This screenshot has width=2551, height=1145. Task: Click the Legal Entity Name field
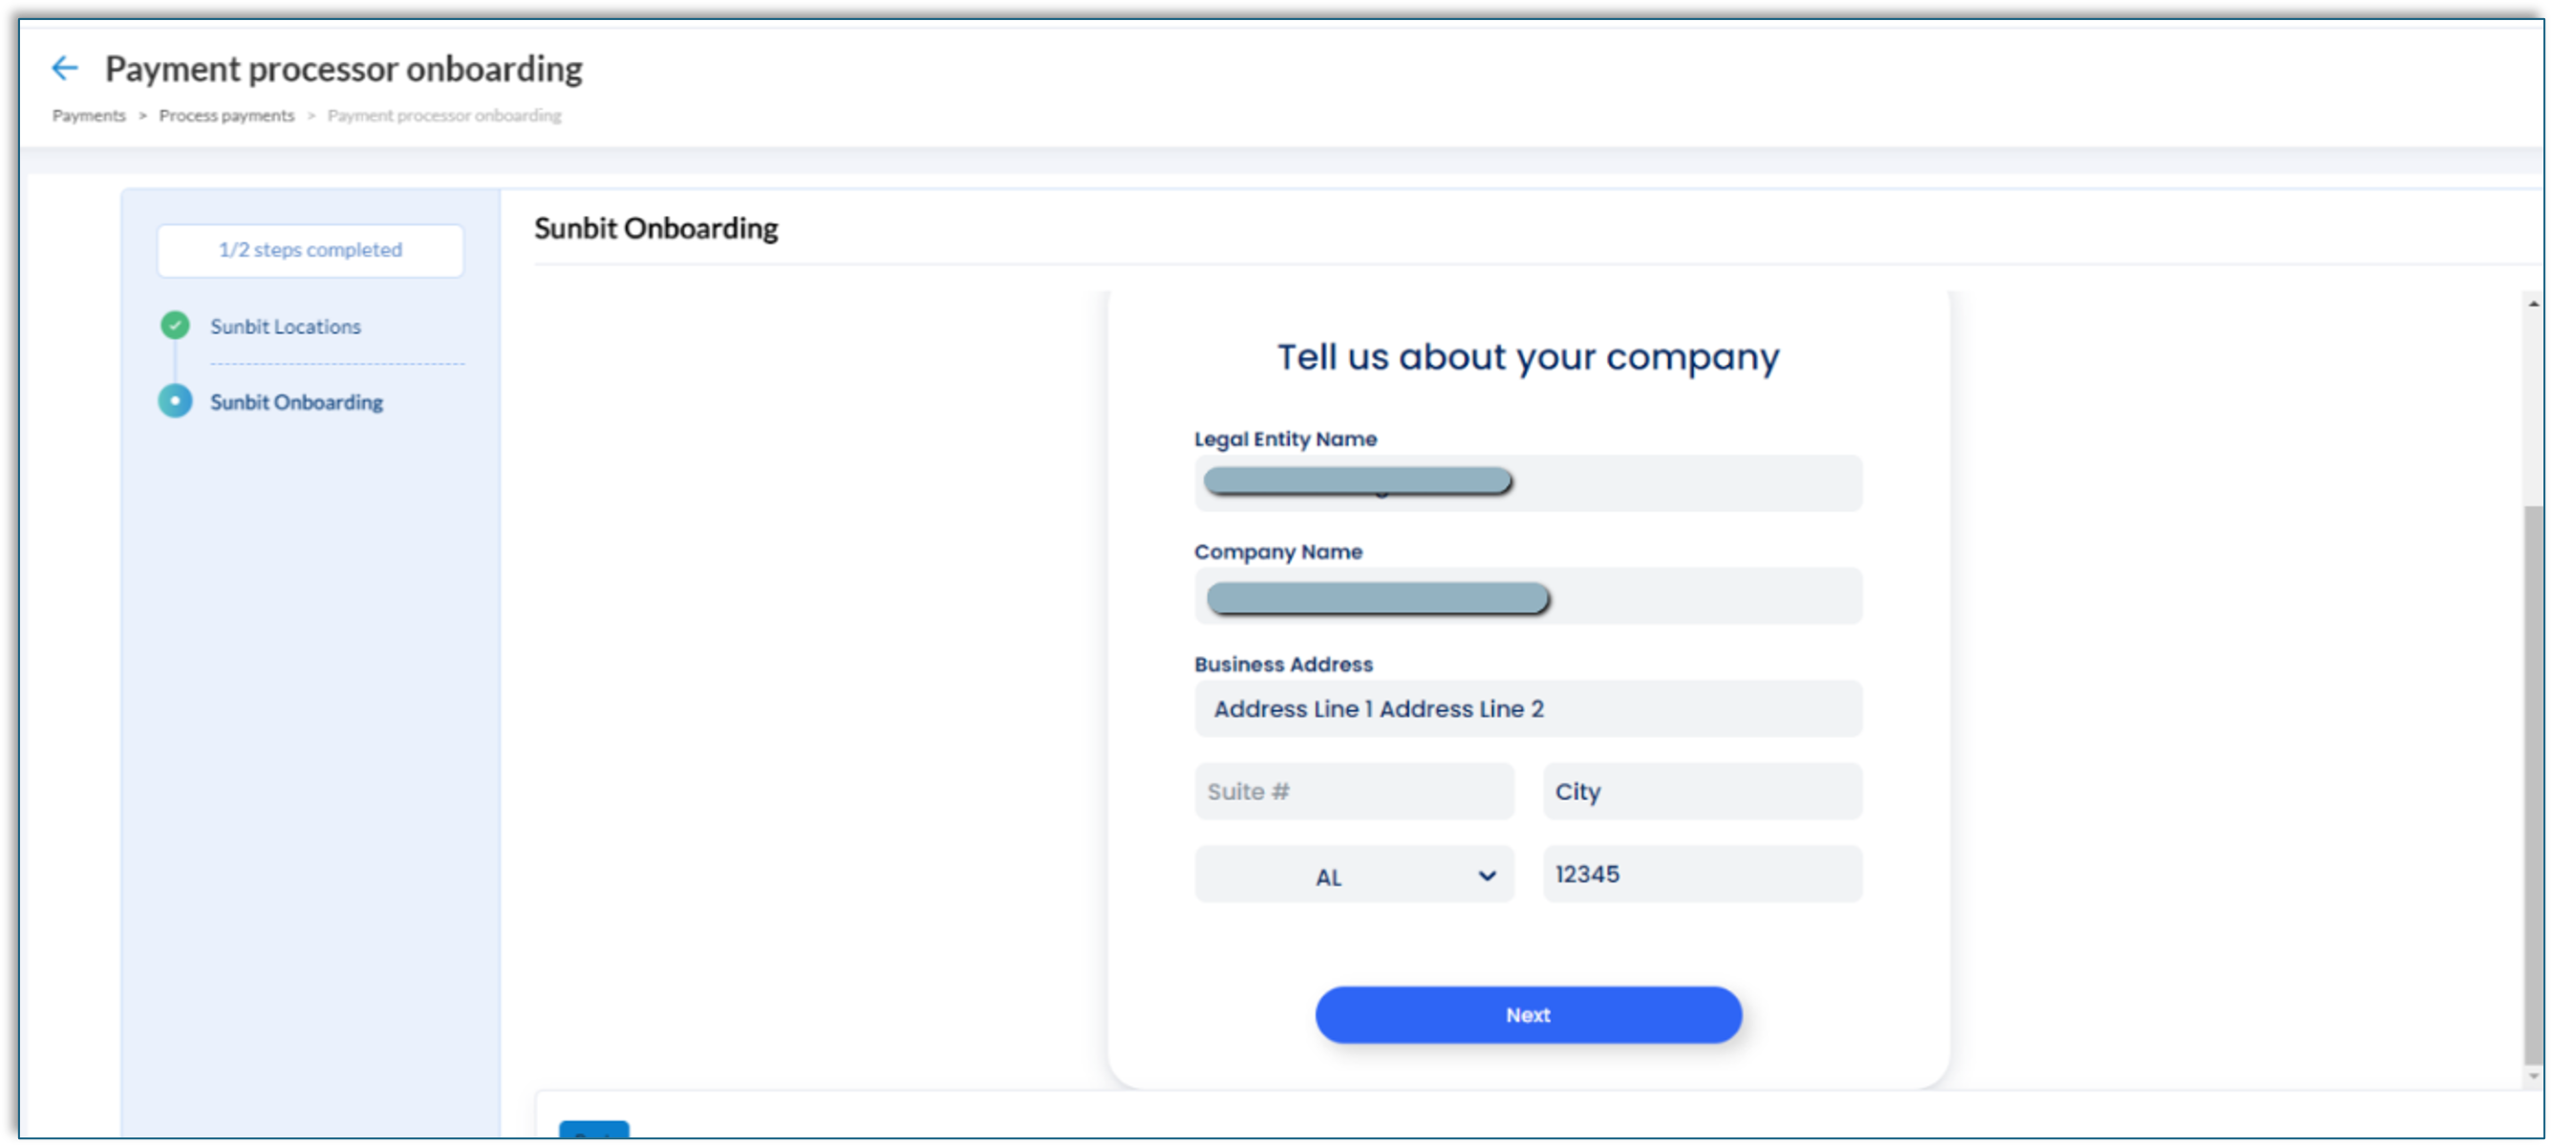tap(1528, 484)
